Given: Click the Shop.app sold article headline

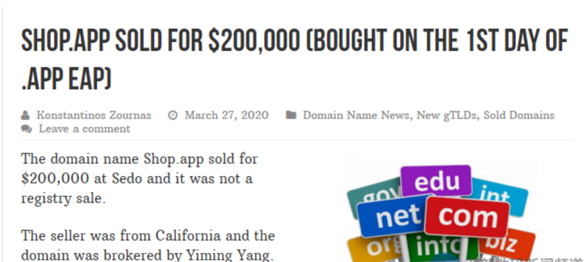Looking at the screenshot, I should coord(294,59).
